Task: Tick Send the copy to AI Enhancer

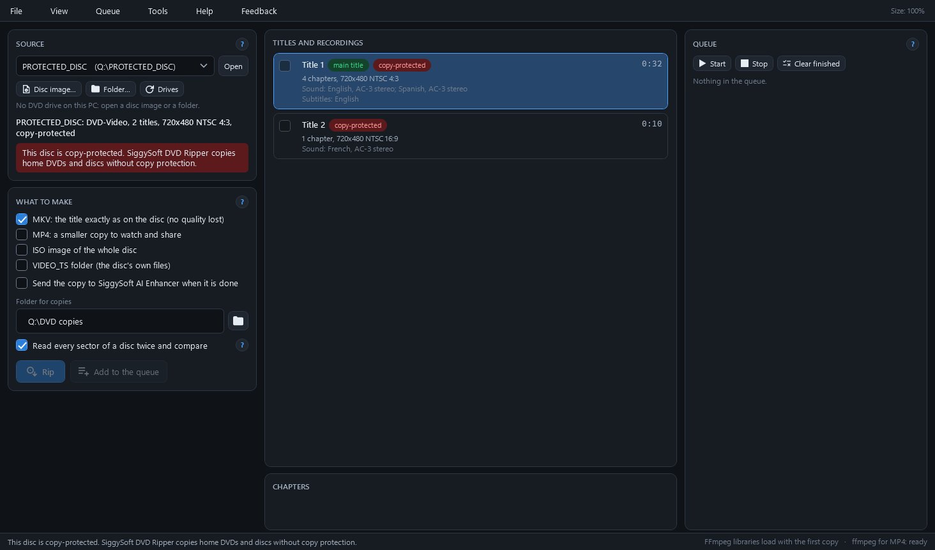Action: point(22,283)
